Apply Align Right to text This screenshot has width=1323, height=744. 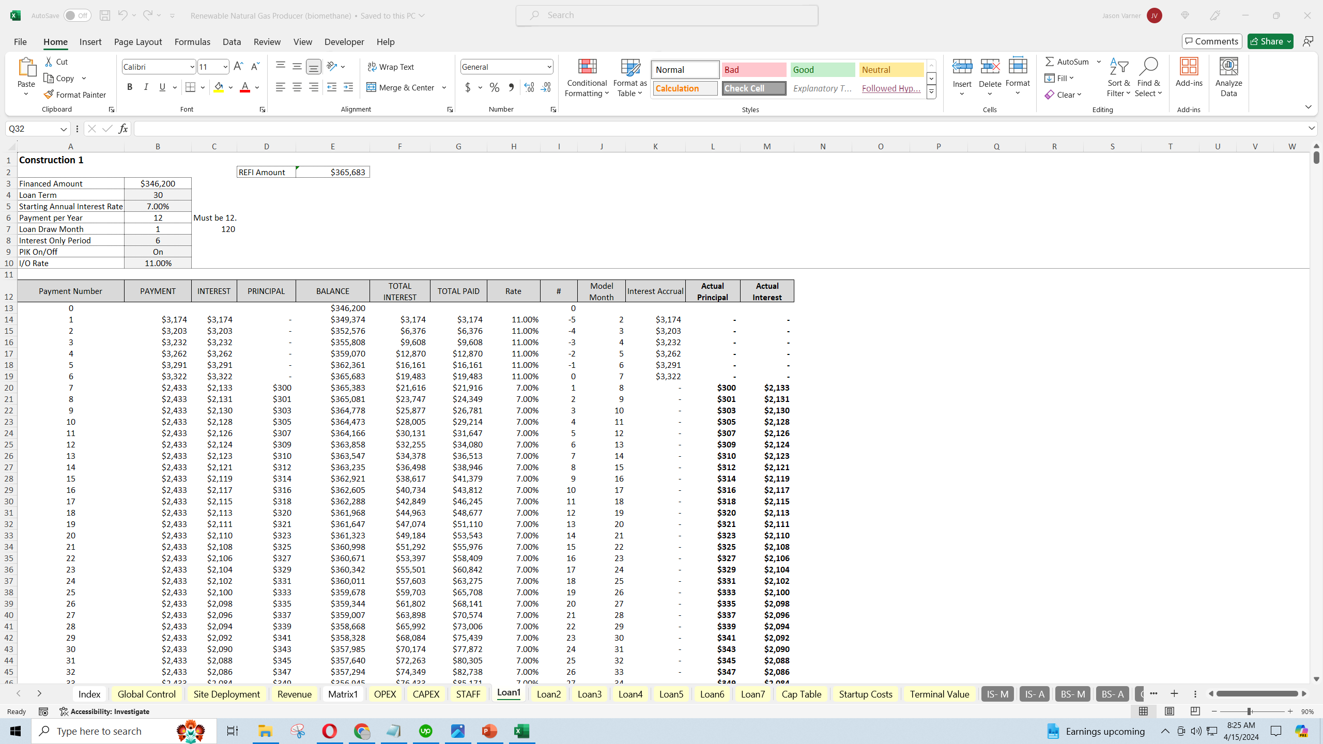click(x=313, y=87)
